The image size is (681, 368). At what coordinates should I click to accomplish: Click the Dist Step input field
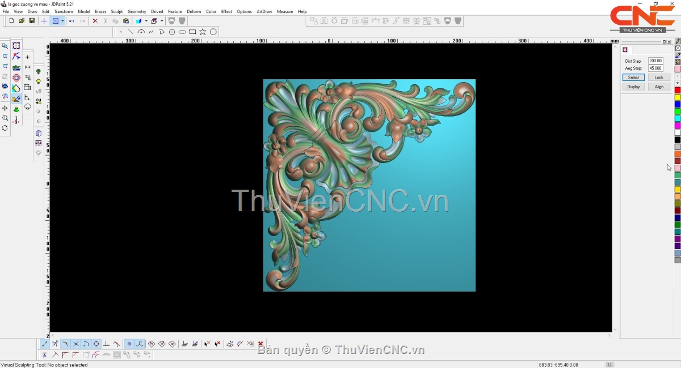(x=655, y=61)
